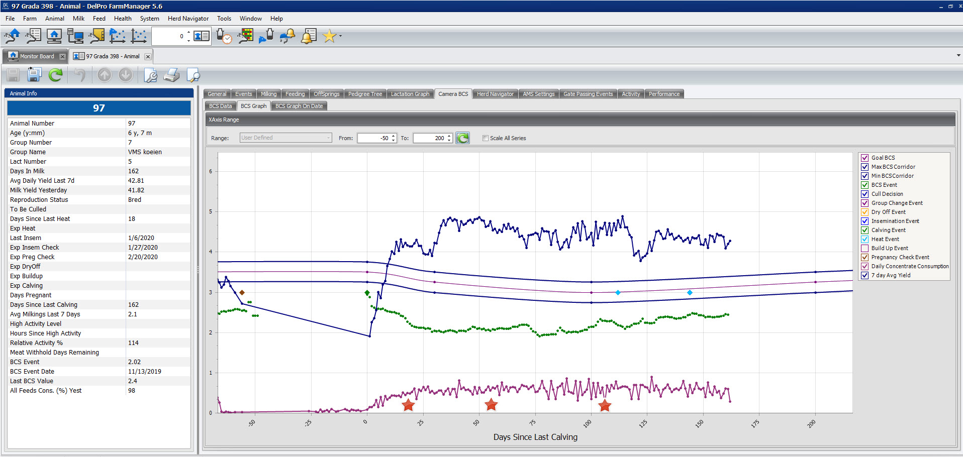Open the animal card icon beside number field
963x457 pixels.
point(202,36)
